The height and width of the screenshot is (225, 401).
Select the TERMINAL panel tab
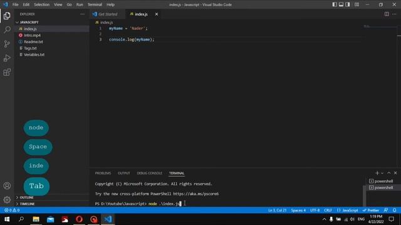point(177,173)
